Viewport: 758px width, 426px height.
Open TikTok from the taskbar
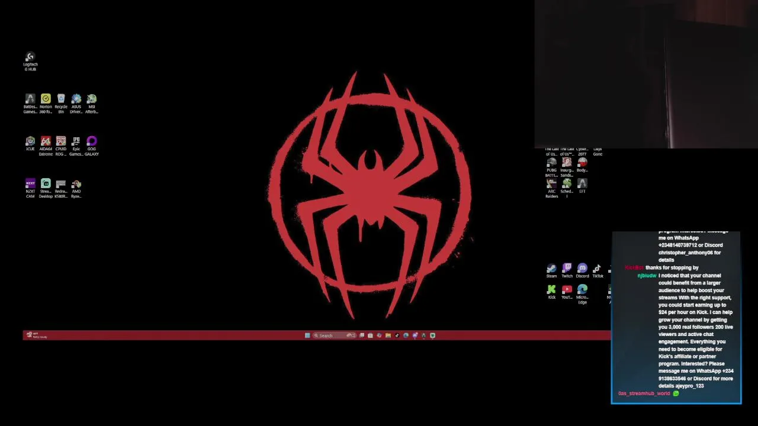click(397, 335)
